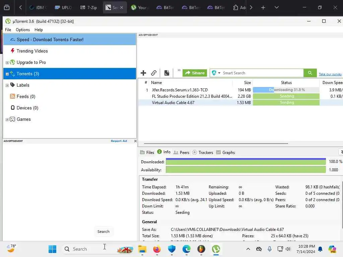Switch to the 7-Zip browser tab
Viewport: 343px width, 257px height.
click(88, 7)
